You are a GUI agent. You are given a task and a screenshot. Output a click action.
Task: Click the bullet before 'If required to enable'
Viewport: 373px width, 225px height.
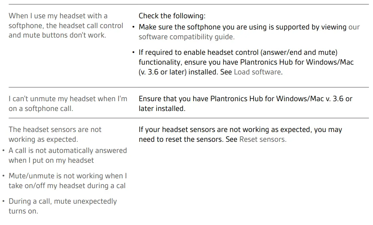point(133,53)
